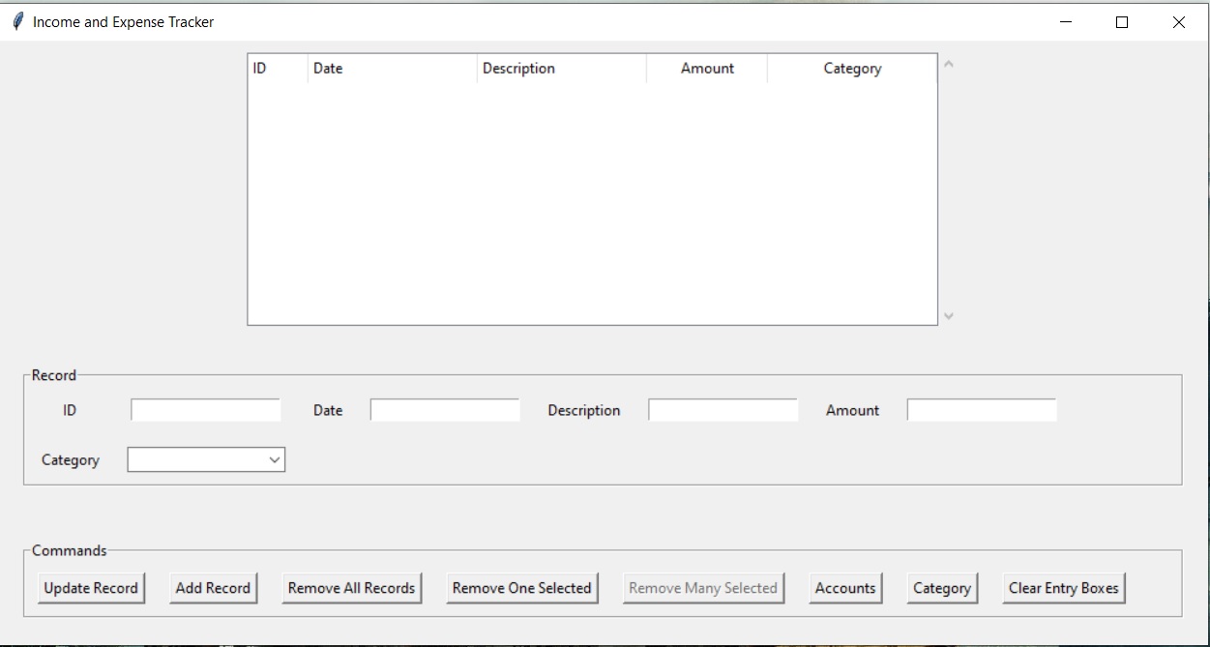Click the feather app icon in title bar
The width and height of the screenshot is (1210, 647).
coord(17,21)
